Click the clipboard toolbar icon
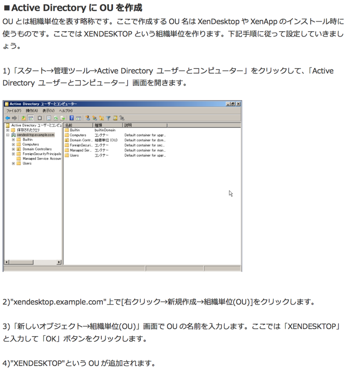Viewport: 347px width, 372px height. pyautogui.click(x=40, y=118)
